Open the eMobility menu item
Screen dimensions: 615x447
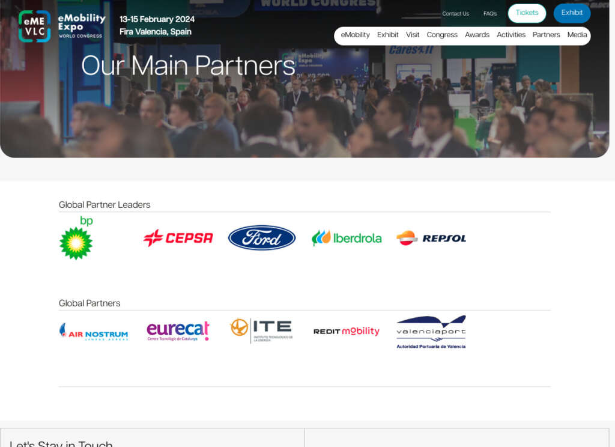(355, 35)
